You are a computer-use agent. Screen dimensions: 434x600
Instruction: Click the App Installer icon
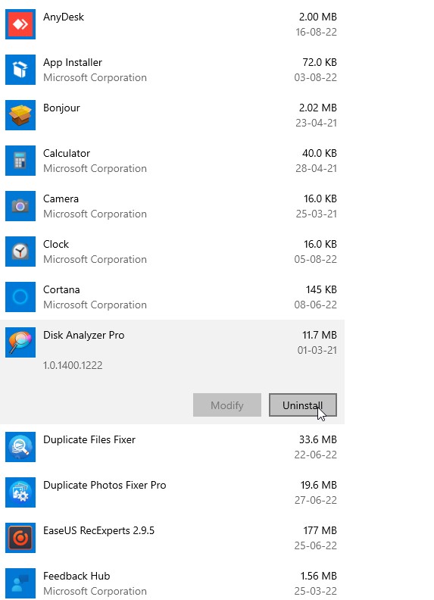tap(20, 70)
